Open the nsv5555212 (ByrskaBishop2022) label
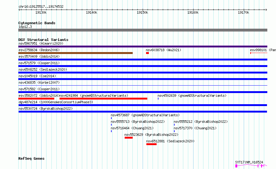The height and width of the screenshot is (169, 276). (x=201, y=122)
